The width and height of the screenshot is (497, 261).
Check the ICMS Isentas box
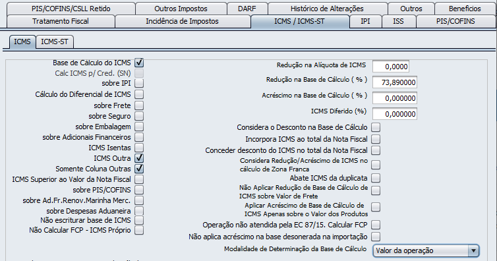[139, 148]
